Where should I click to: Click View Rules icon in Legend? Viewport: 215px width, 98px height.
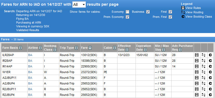pyautogui.click(x=183, y=8)
